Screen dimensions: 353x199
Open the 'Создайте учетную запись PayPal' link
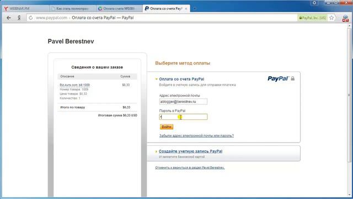point(190,151)
